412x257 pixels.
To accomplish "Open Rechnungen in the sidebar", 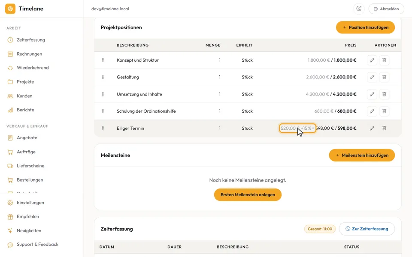I will click(x=29, y=54).
